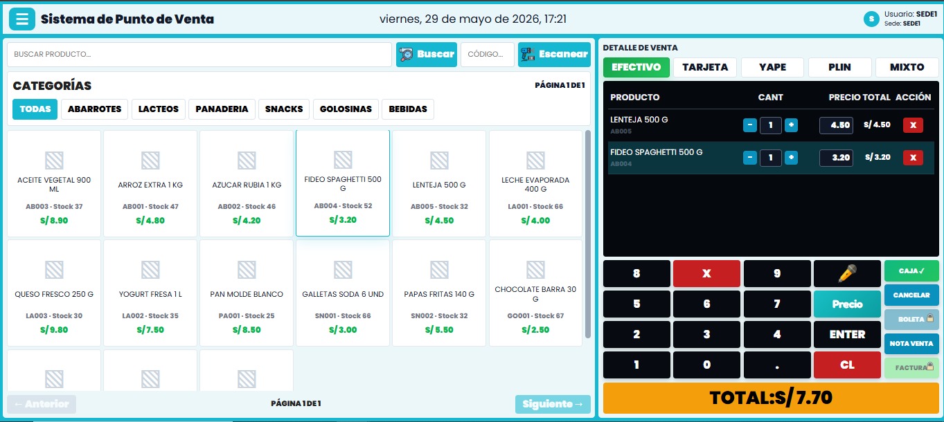
Task: Click the CHOCOLATE BARRA 30 G image placeholder
Action: tap(535, 270)
